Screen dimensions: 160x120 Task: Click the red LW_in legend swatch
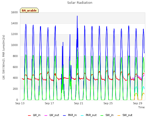point(29,115)
